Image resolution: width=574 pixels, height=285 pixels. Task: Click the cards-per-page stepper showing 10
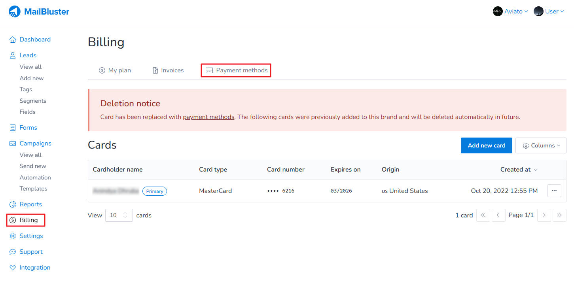[x=119, y=215]
